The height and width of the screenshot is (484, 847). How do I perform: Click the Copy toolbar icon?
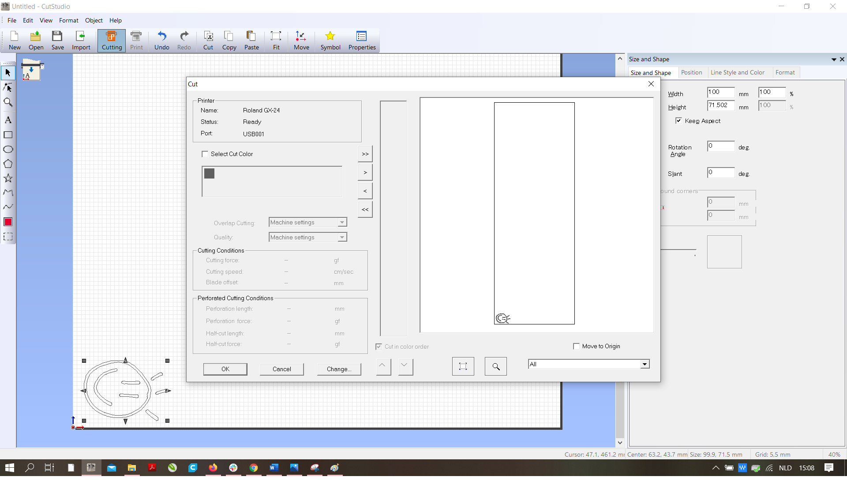pos(229,41)
